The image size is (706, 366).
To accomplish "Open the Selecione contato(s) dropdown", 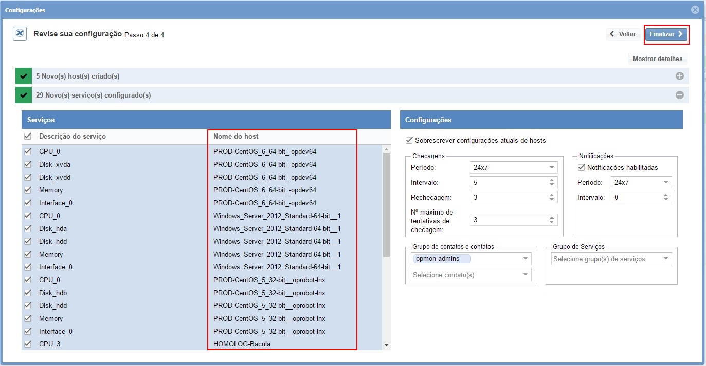I will (471, 275).
